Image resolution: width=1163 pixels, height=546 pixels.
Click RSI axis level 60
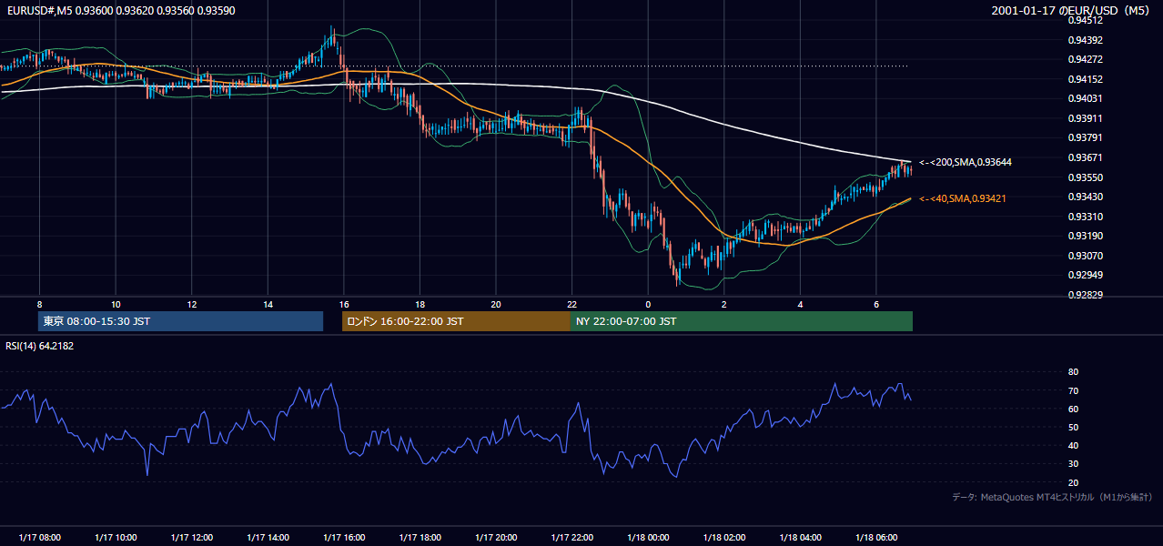pyautogui.click(x=1073, y=409)
